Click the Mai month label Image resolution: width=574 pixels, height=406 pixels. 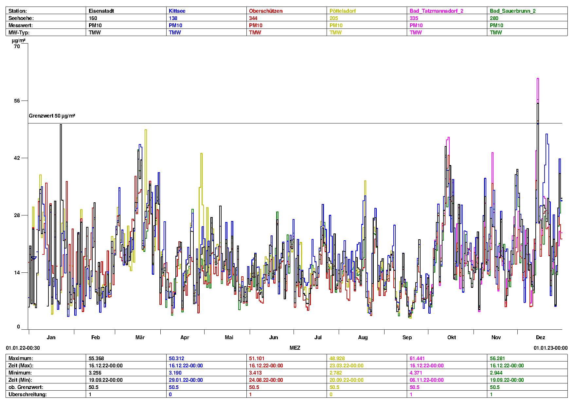[x=229, y=337]
